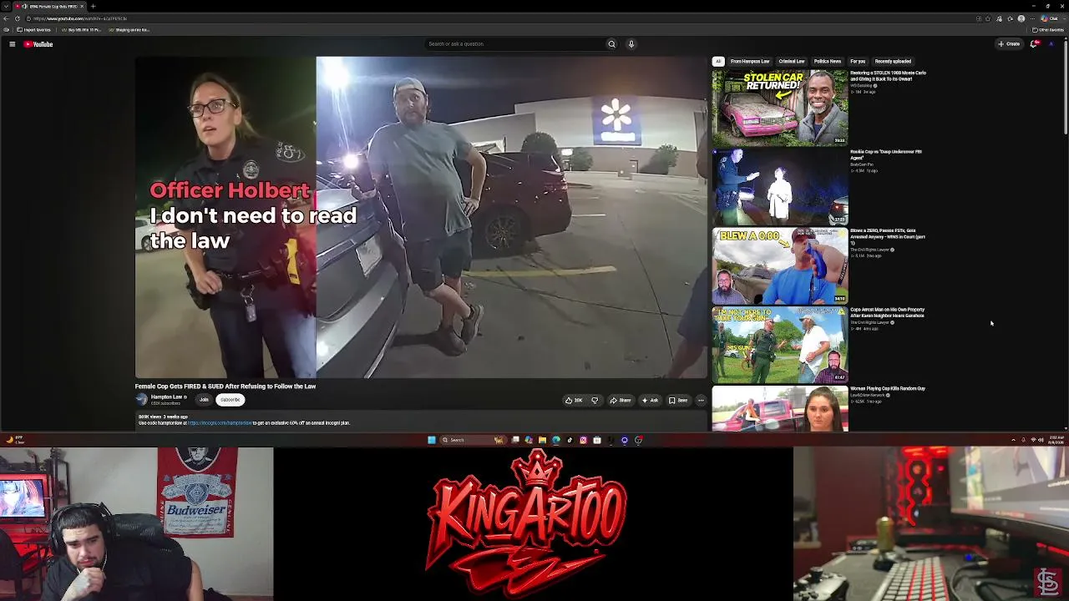
Task: Open YouTube notifications bell
Action: 1034,44
